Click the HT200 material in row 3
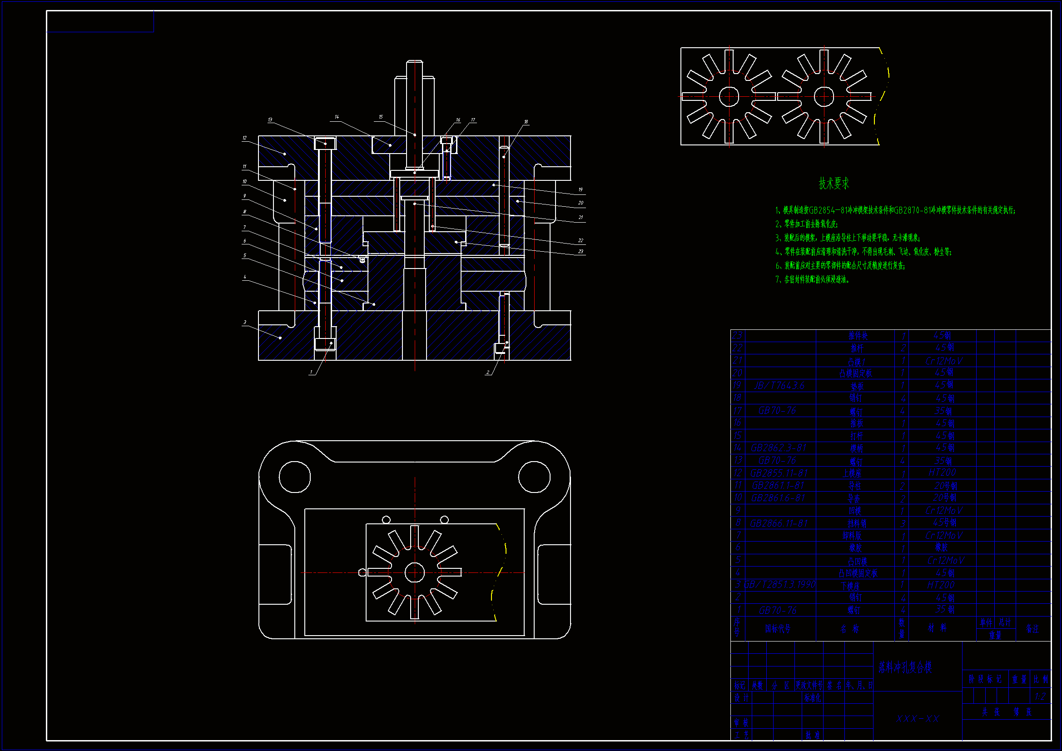Screen dimensions: 1062x751 (940, 585)
